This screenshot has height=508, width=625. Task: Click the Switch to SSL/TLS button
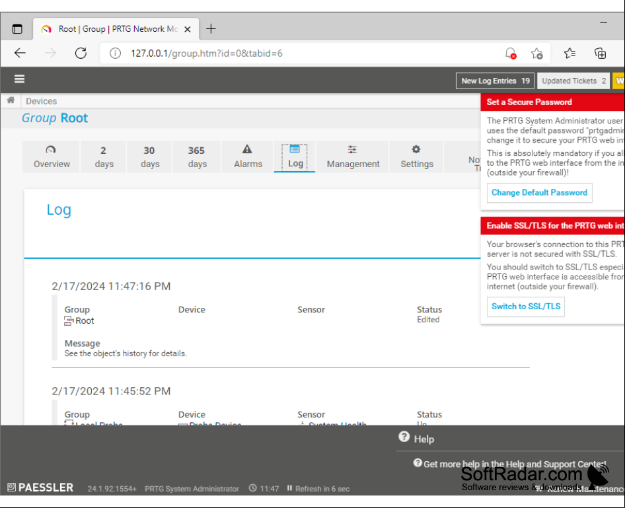[x=526, y=307]
